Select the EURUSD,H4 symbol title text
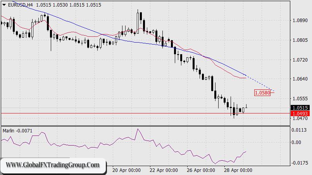 20,5
